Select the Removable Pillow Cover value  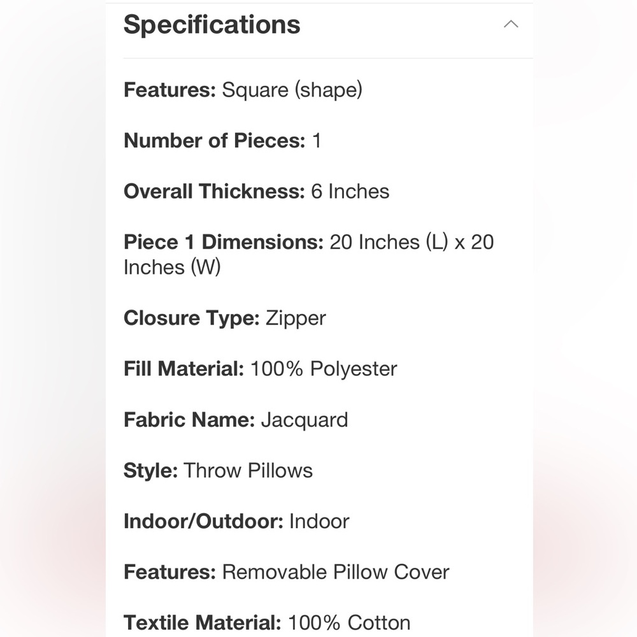[x=336, y=572]
